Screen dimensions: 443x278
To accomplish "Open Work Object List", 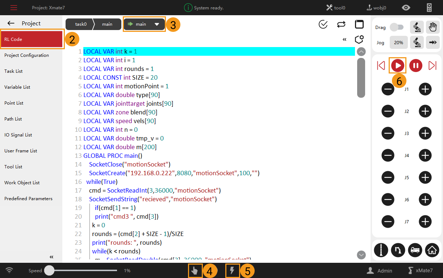I will click(31, 182).
